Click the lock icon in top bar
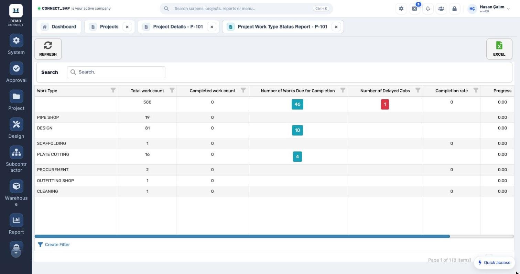The width and height of the screenshot is (520, 274). click(x=454, y=9)
